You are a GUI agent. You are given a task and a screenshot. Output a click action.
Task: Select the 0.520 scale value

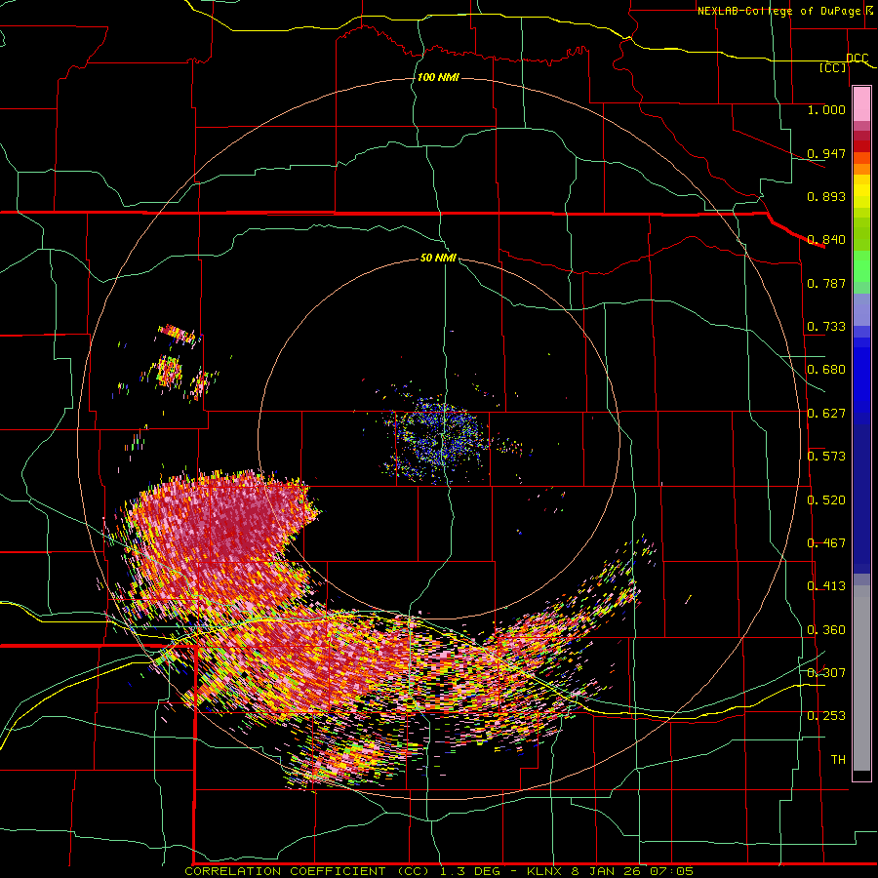click(826, 500)
